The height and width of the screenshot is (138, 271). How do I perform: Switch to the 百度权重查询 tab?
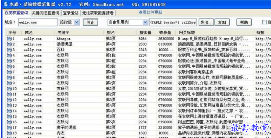click(16, 13)
